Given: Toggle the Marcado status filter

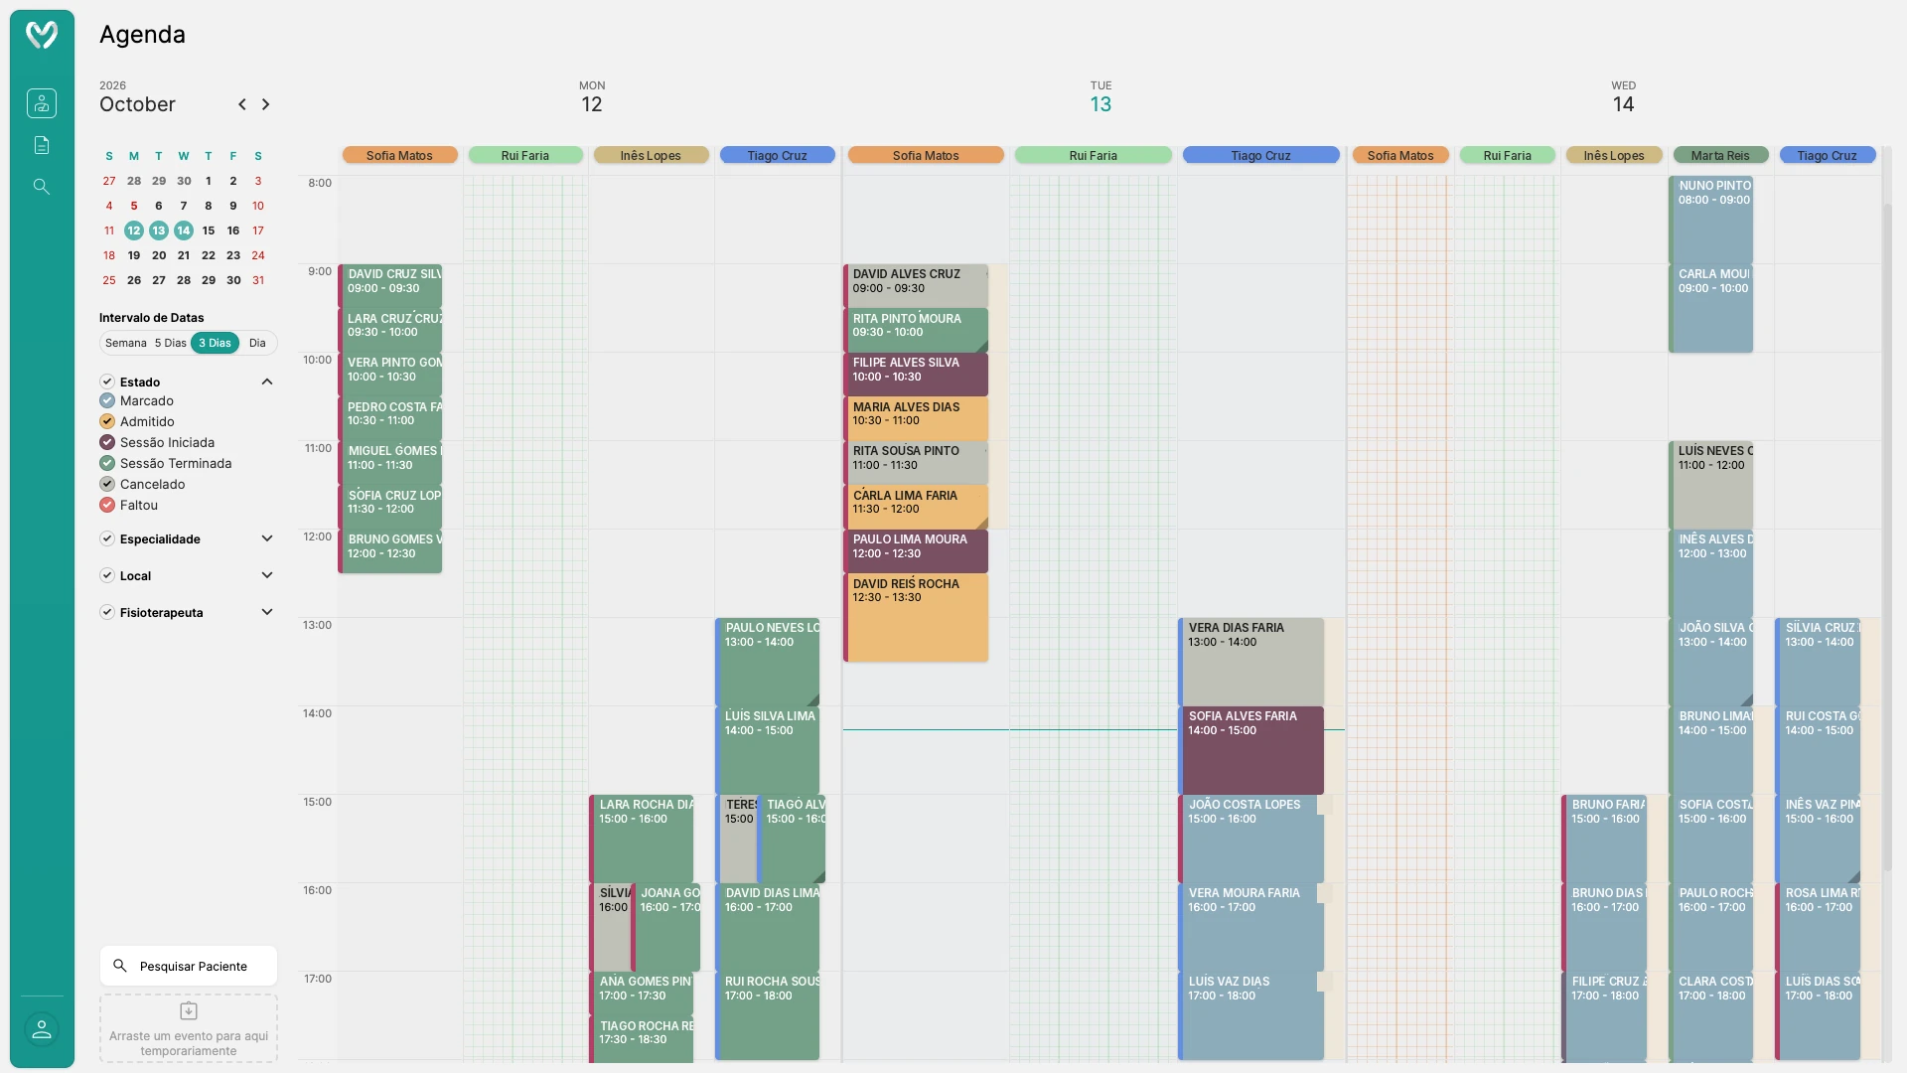Looking at the screenshot, I should point(107,401).
